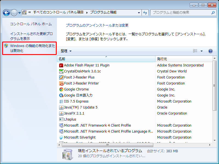Select the Microsoft Silverlight icon
This screenshot has height=164, width=219.
(x=61, y=137)
